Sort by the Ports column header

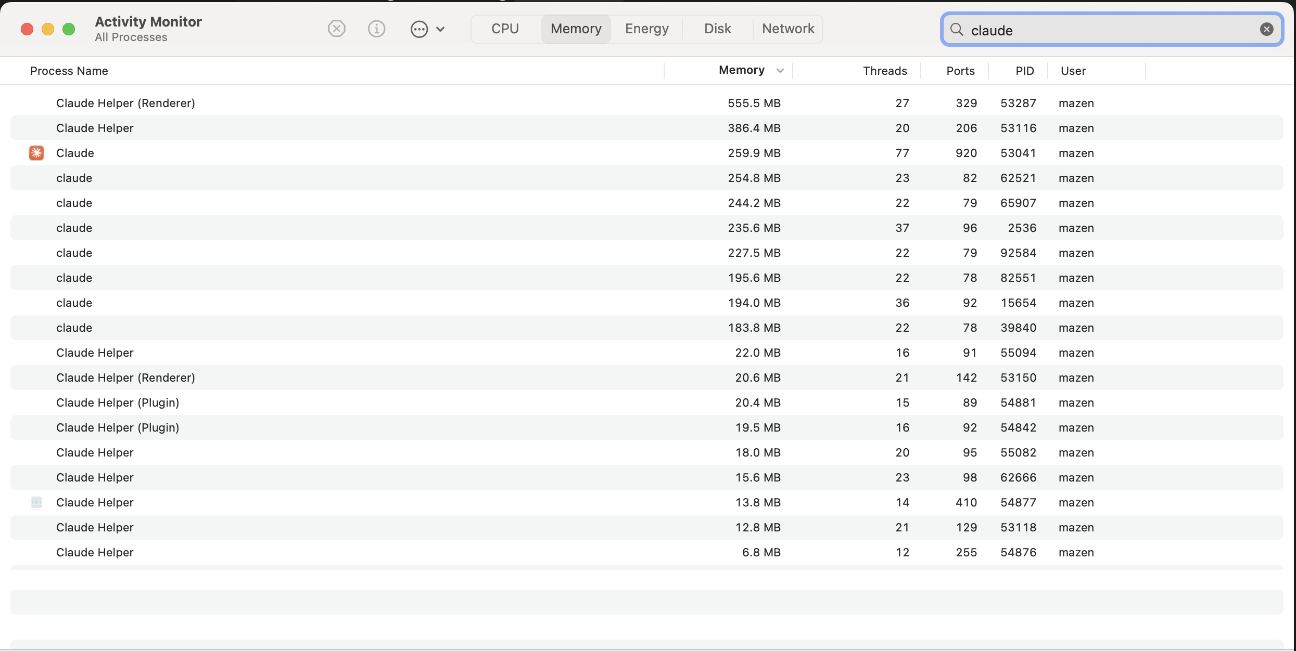(960, 71)
